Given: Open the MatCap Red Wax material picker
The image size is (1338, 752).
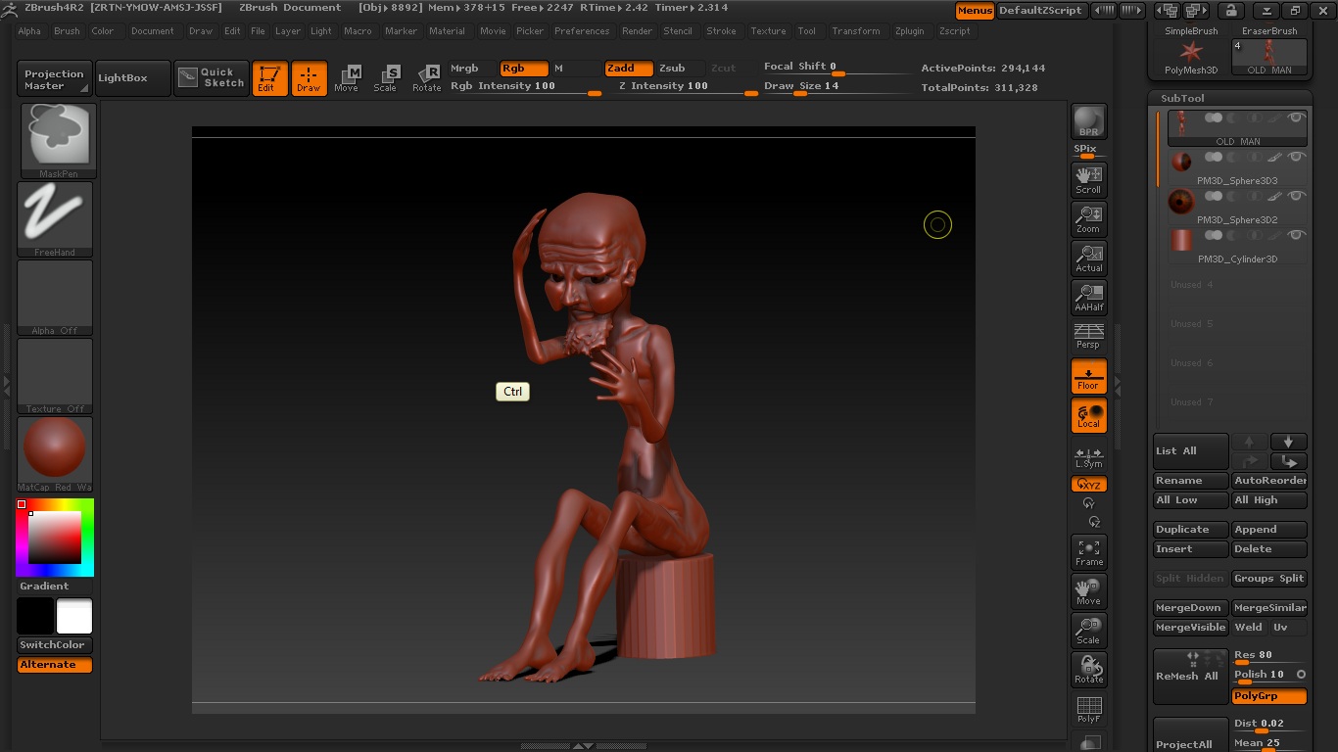Looking at the screenshot, I should pos(55,451).
